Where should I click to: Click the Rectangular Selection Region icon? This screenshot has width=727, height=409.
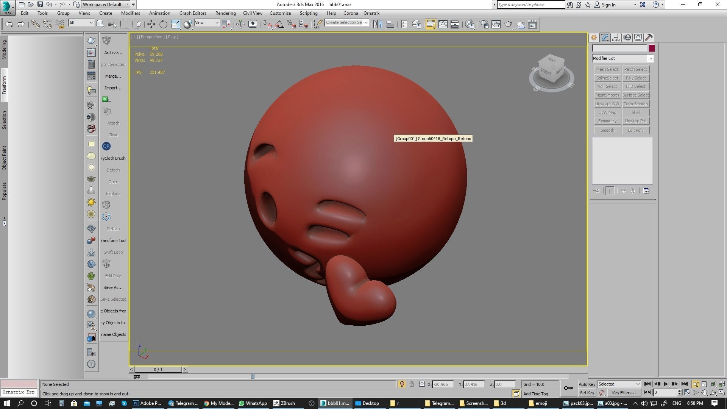click(125, 24)
